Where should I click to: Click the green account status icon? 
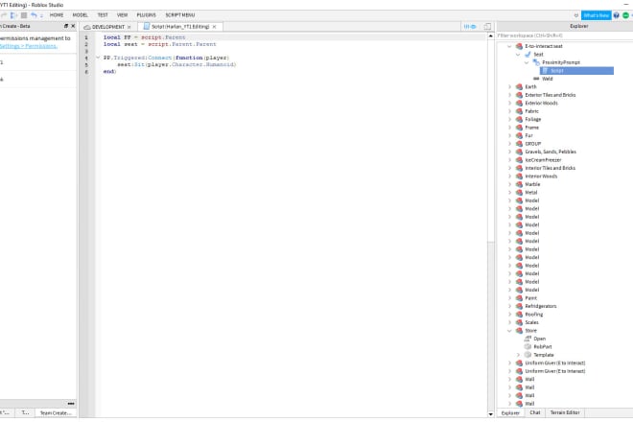click(x=625, y=15)
